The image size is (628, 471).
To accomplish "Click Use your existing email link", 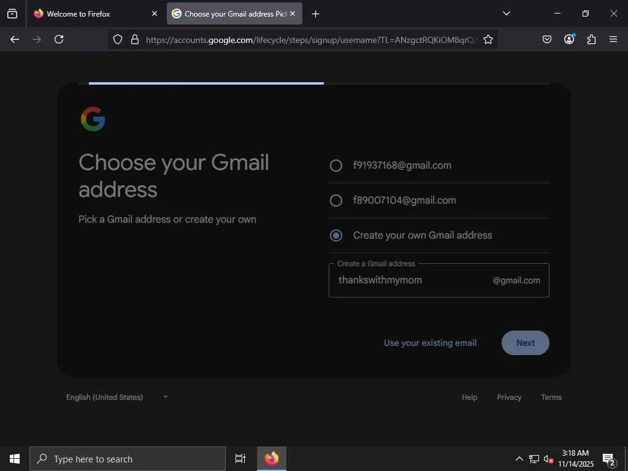I will [x=430, y=343].
